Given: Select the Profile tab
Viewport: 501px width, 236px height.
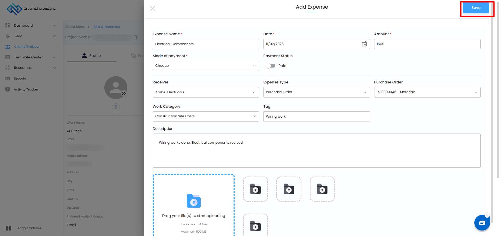Looking at the screenshot, I should point(91,56).
